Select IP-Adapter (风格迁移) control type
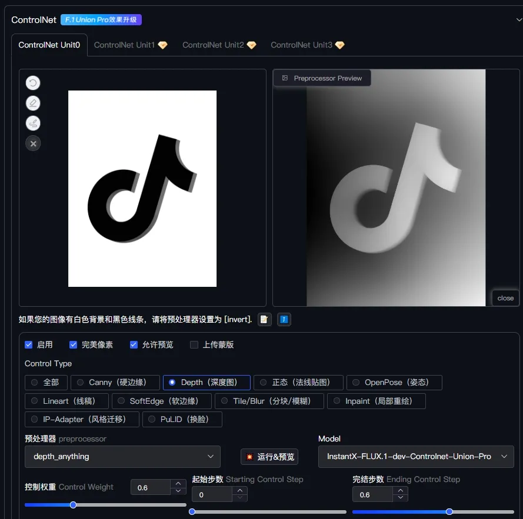This screenshot has height=519, width=523. [x=82, y=419]
